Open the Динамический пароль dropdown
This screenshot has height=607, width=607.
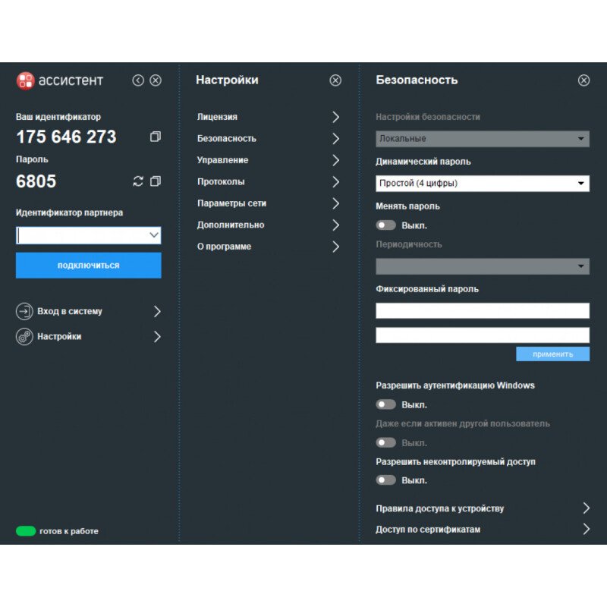click(x=483, y=184)
